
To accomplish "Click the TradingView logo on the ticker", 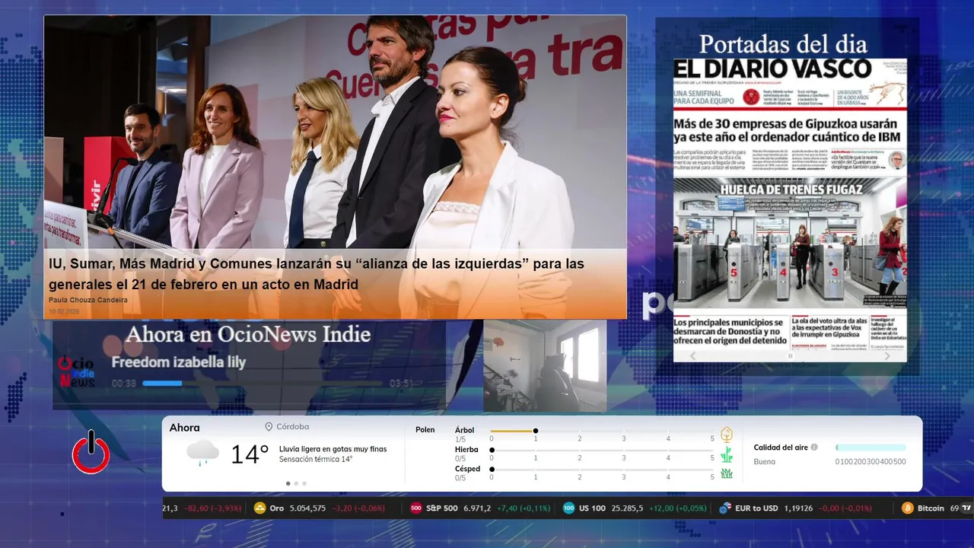I will tap(966, 508).
